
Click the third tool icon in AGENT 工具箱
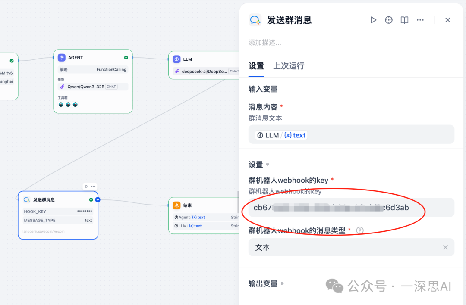click(x=75, y=104)
